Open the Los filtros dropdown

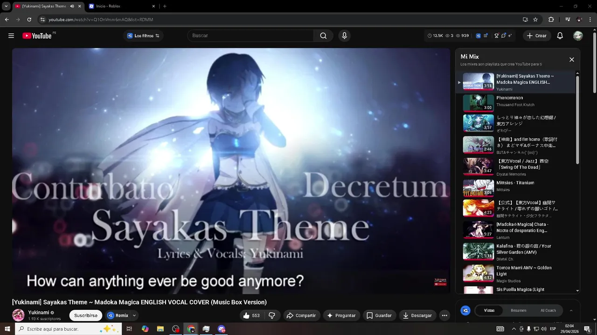pyautogui.click(x=143, y=36)
